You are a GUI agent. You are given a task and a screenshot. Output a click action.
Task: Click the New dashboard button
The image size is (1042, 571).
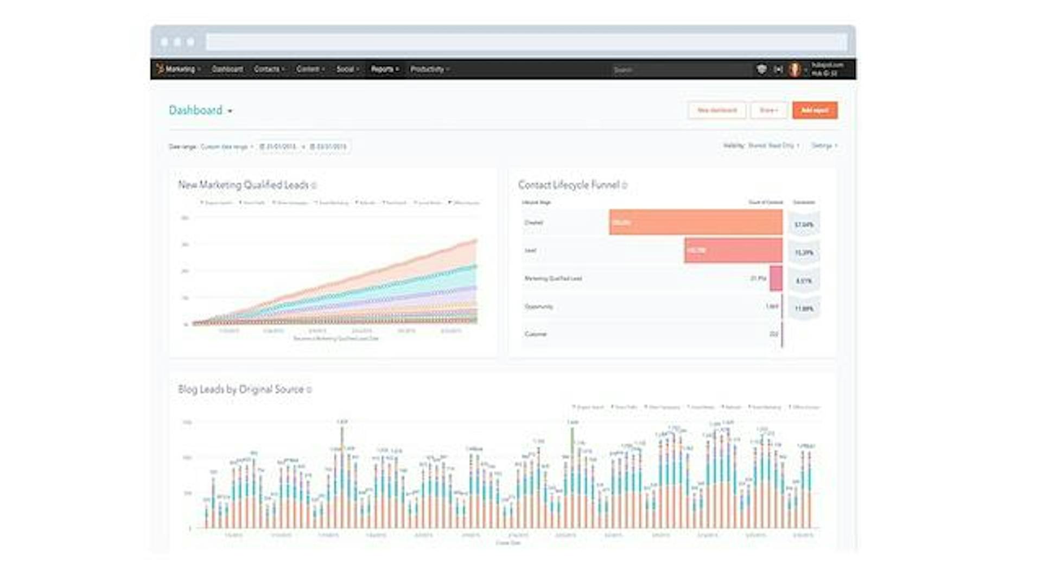[x=717, y=110]
